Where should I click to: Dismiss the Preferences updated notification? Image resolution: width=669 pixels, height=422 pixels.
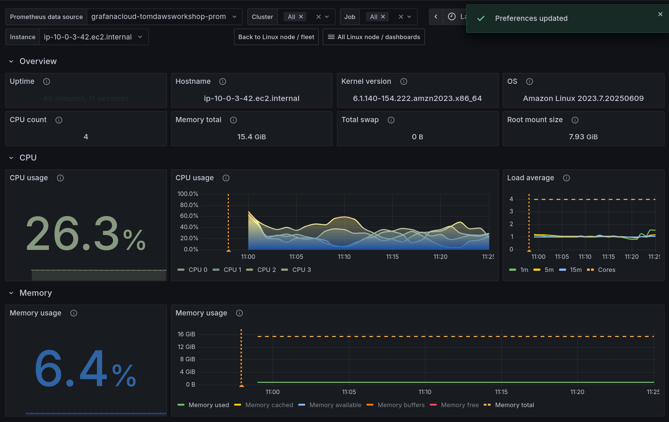click(x=660, y=14)
